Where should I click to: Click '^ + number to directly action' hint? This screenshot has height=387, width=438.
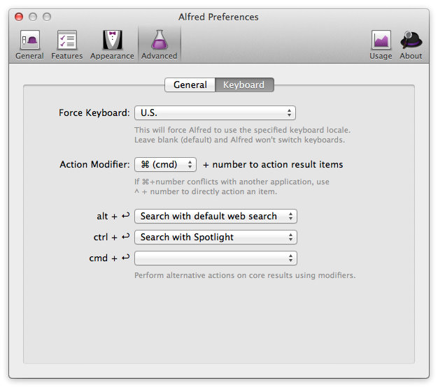click(206, 192)
